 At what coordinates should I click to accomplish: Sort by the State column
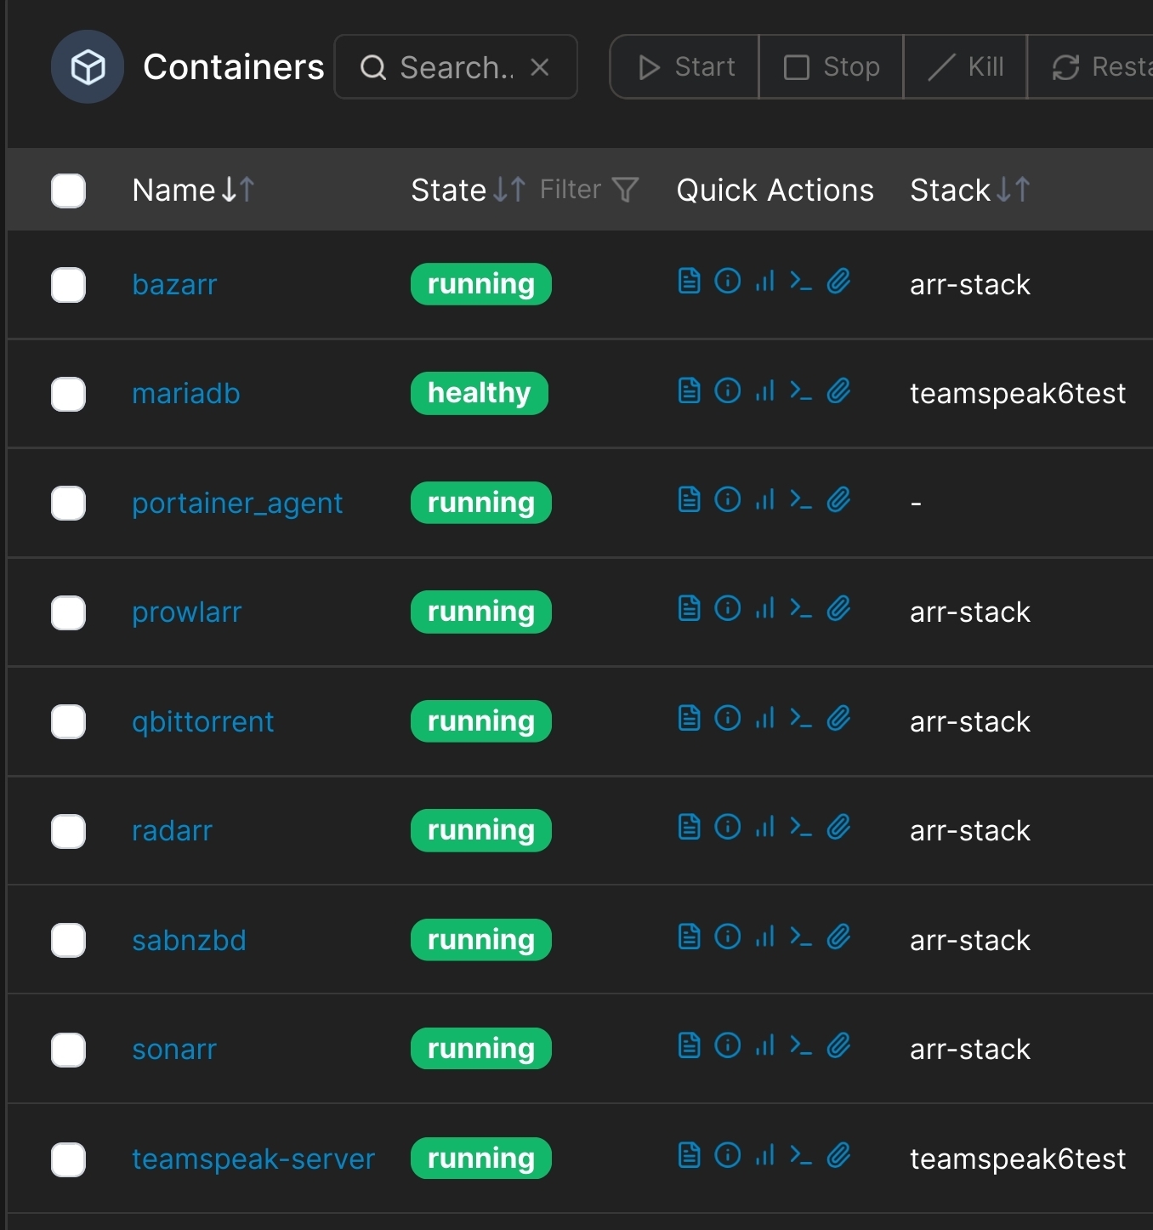469,190
